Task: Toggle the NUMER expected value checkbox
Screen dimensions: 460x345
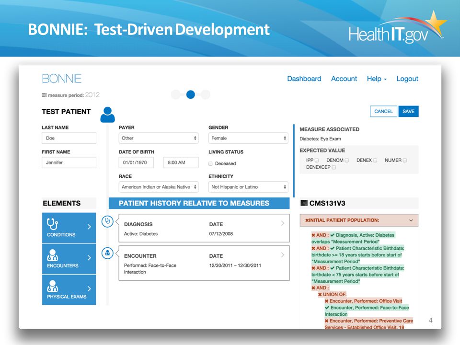Action: click(x=405, y=160)
